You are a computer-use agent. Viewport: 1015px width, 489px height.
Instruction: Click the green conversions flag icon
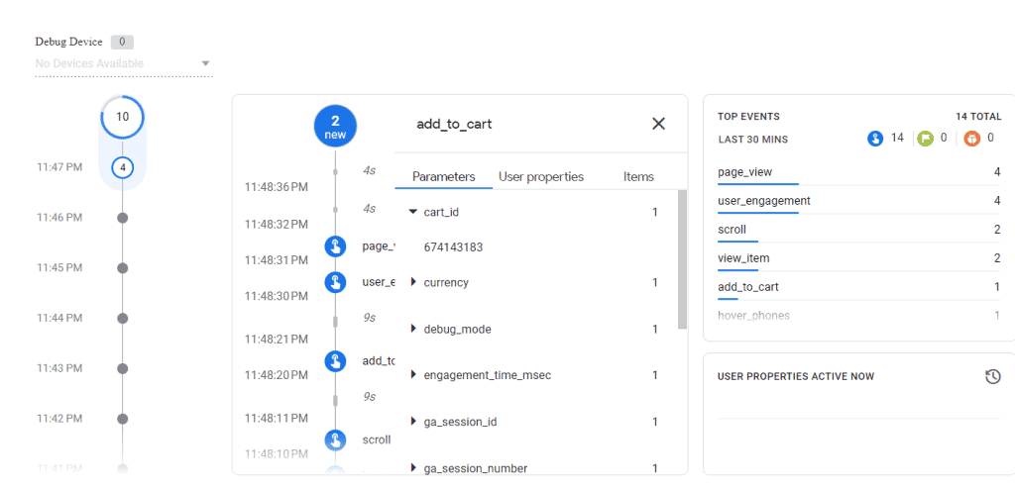925,139
